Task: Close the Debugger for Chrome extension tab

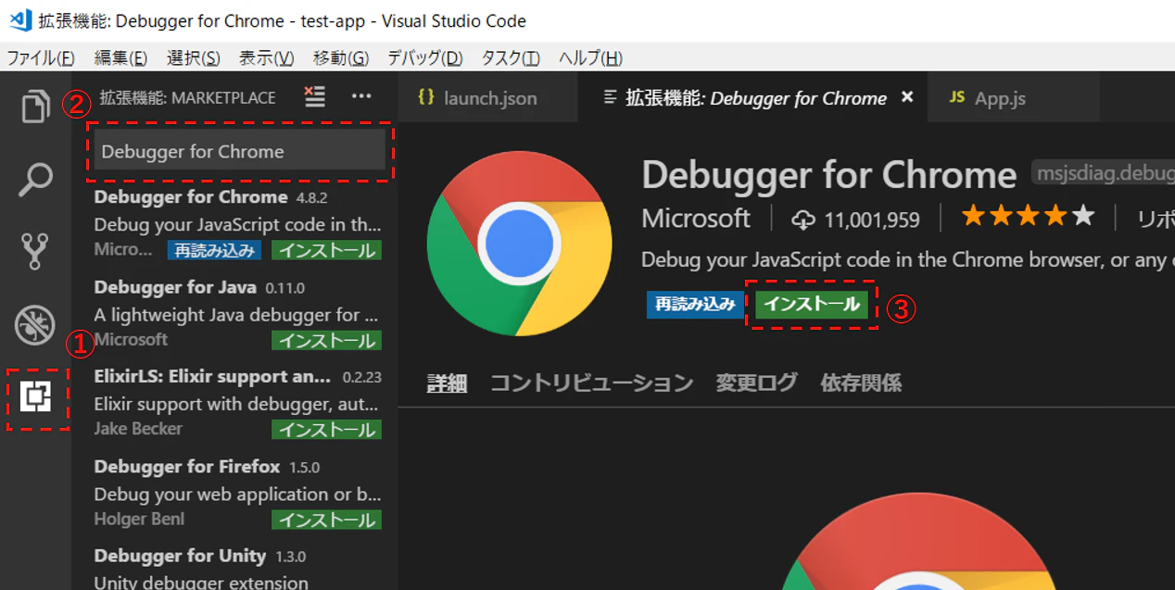Action: 907,96
